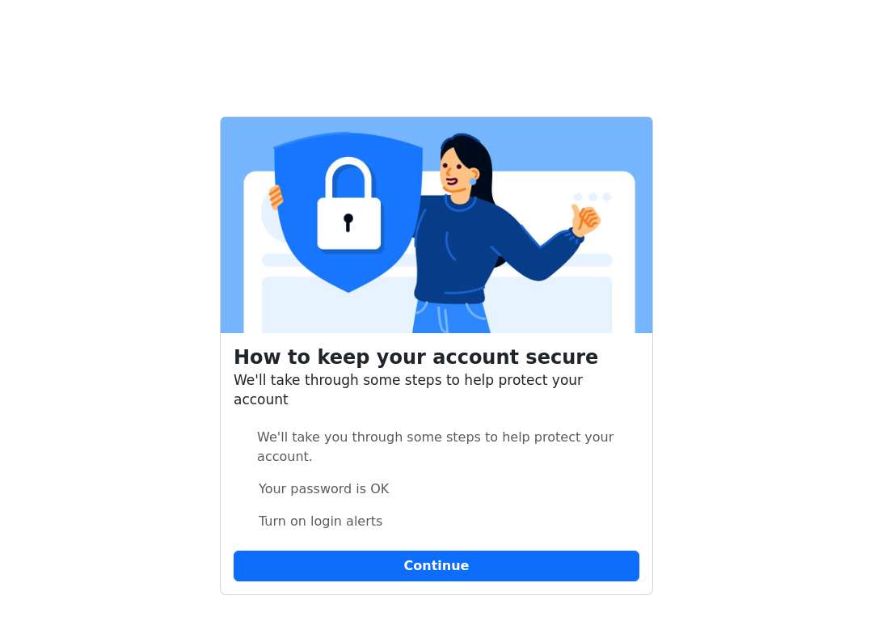
Task: Click the three dots in illustration window
Action: 593,197
